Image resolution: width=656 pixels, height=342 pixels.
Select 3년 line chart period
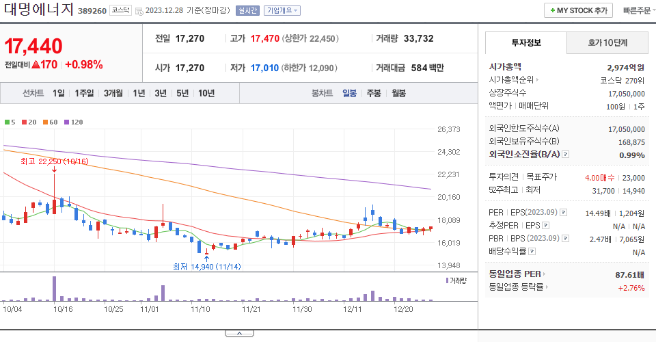click(x=161, y=93)
